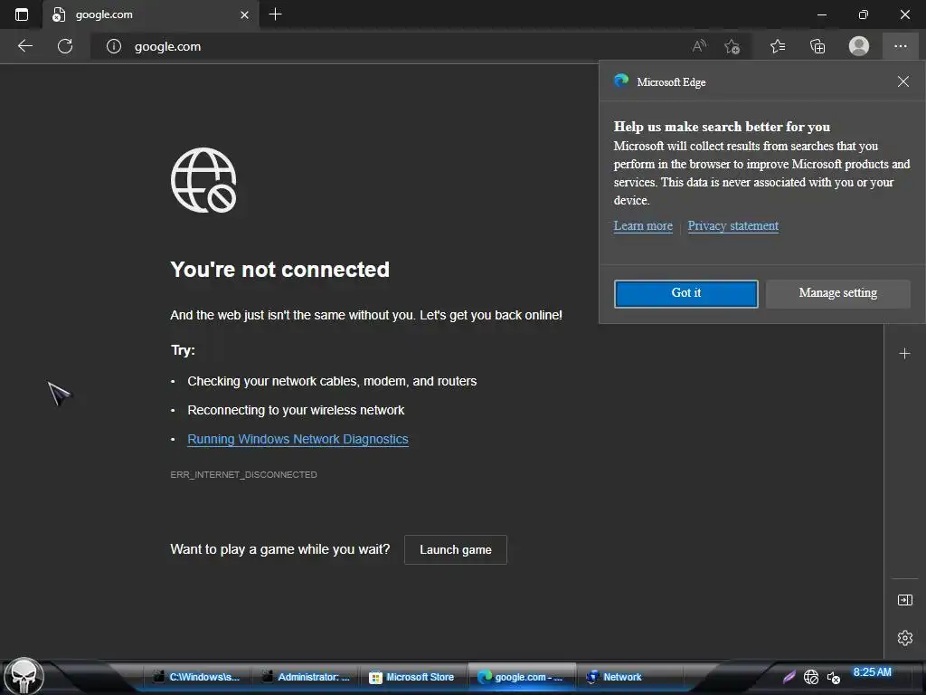Open Read aloud icon in toolbar
The height and width of the screenshot is (695, 926).
click(x=699, y=46)
